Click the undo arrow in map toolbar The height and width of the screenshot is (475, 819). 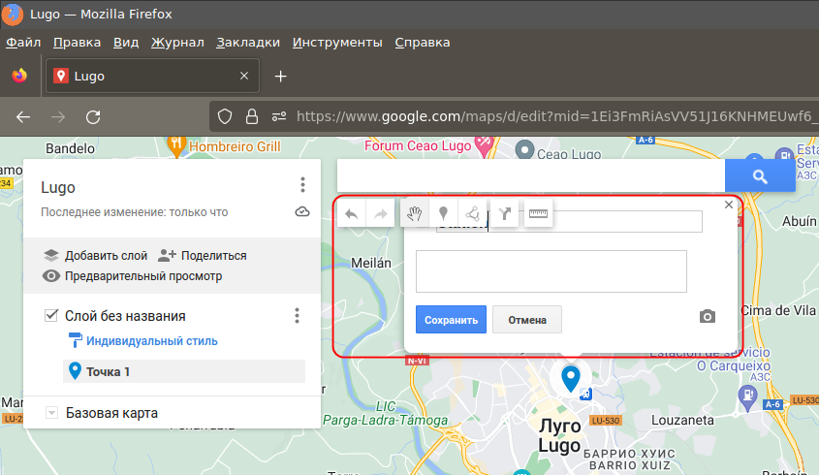coord(352,213)
